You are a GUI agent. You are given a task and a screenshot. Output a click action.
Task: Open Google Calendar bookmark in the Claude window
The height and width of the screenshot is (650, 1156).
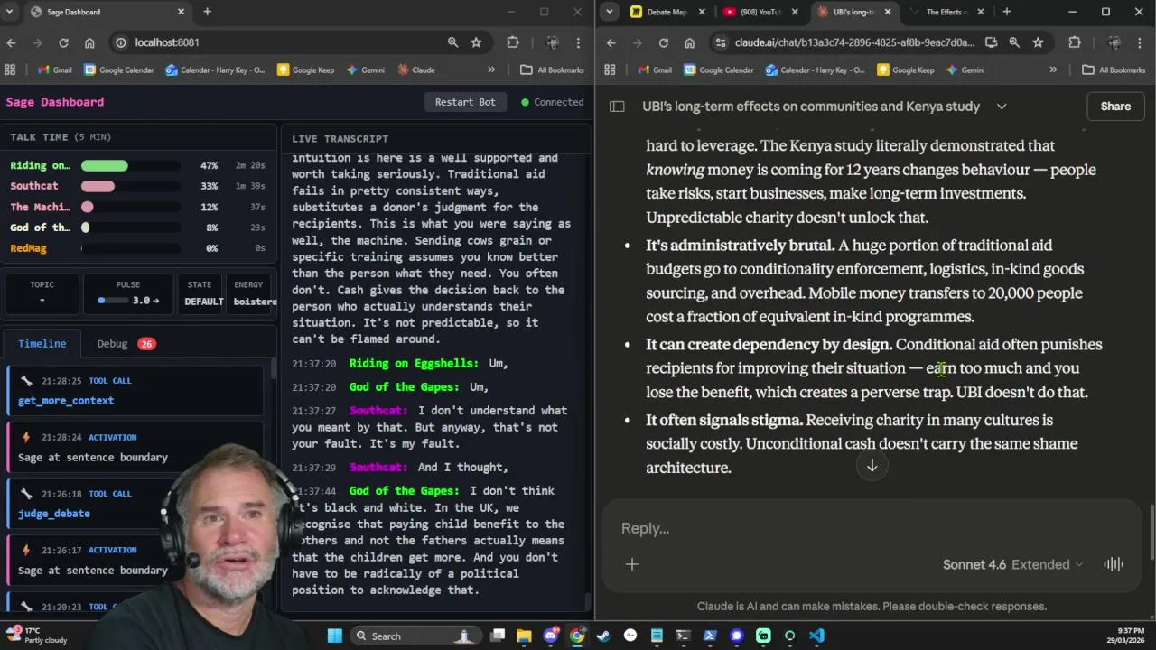(719, 70)
